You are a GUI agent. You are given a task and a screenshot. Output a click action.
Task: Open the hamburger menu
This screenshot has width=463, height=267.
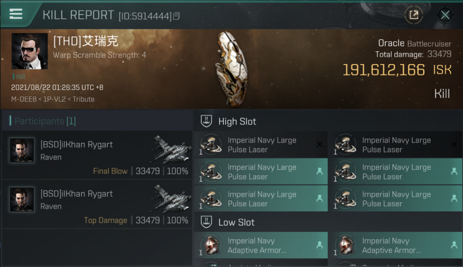(x=16, y=14)
